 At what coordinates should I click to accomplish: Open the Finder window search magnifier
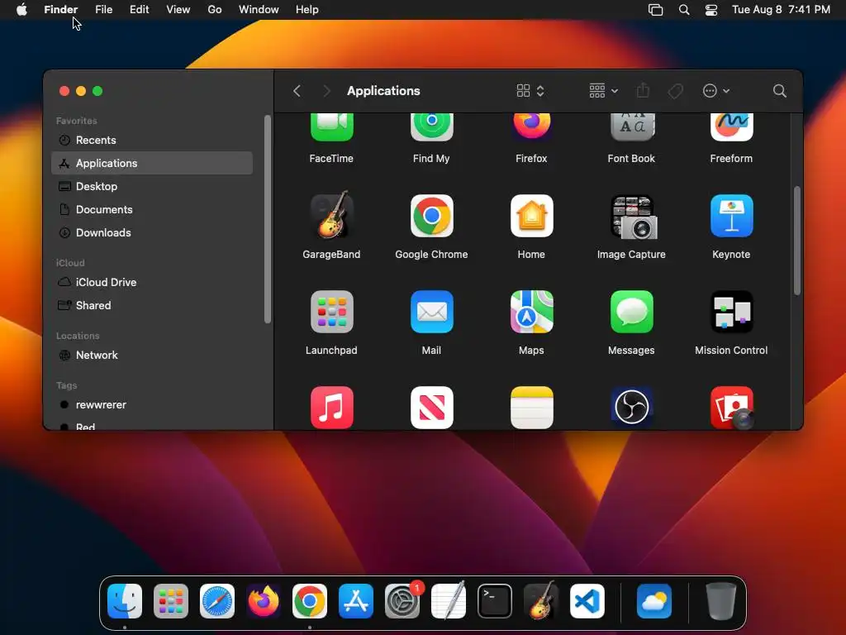[x=780, y=91]
